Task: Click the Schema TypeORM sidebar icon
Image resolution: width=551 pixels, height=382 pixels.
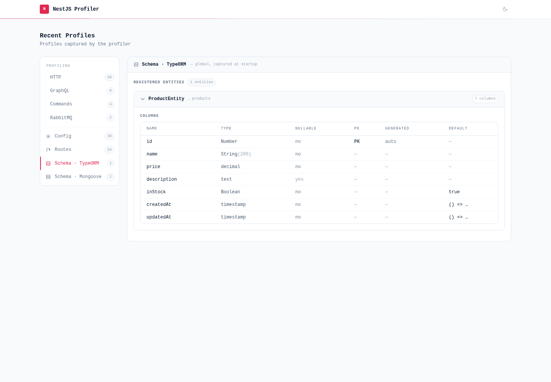Action: (x=48, y=163)
